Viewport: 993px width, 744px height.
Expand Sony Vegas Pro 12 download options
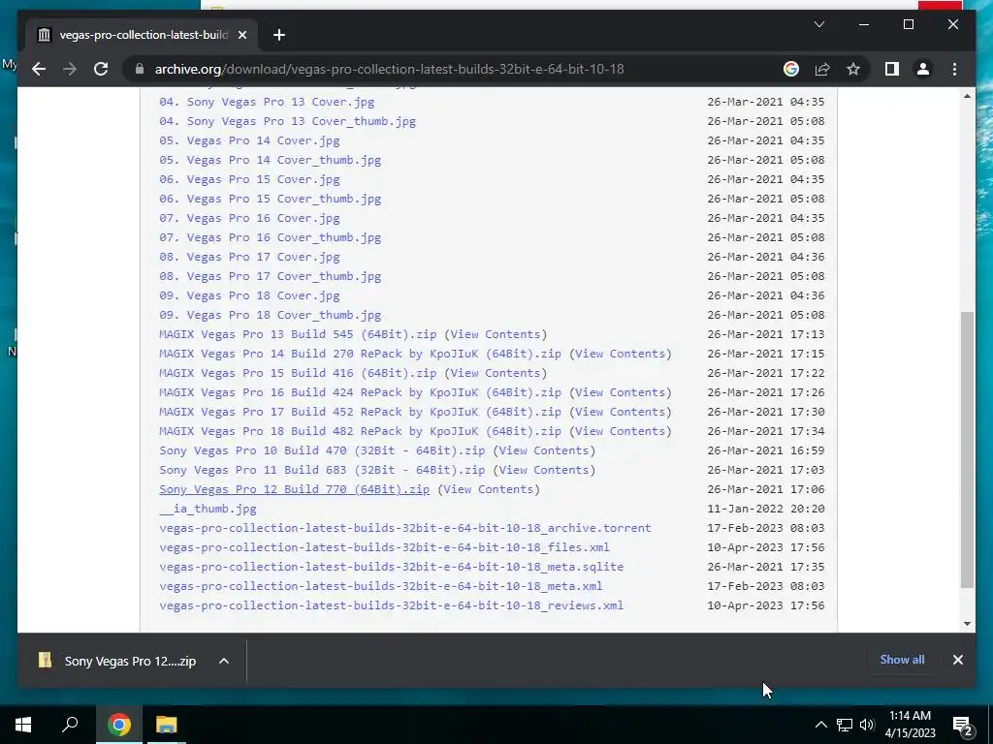click(x=224, y=661)
